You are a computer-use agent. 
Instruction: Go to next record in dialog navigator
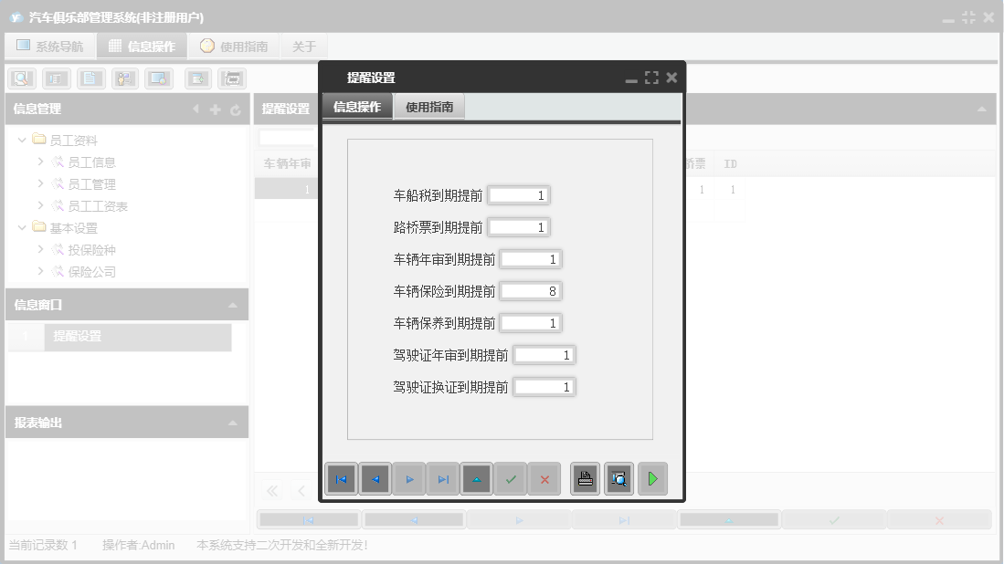409,479
